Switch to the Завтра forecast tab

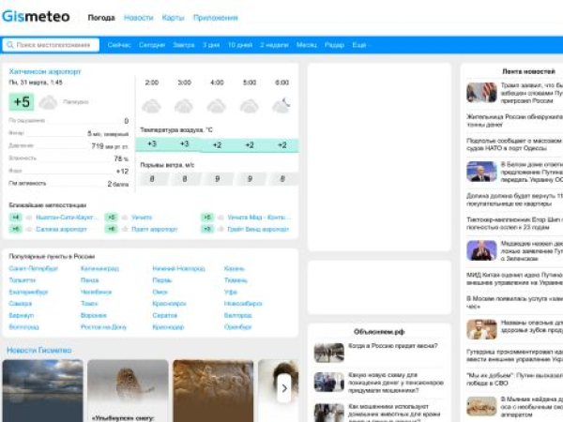click(x=184, y=45)
